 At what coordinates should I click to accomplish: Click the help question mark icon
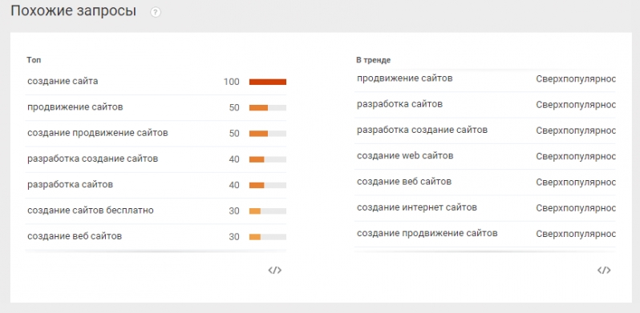(x=156, y=12)
